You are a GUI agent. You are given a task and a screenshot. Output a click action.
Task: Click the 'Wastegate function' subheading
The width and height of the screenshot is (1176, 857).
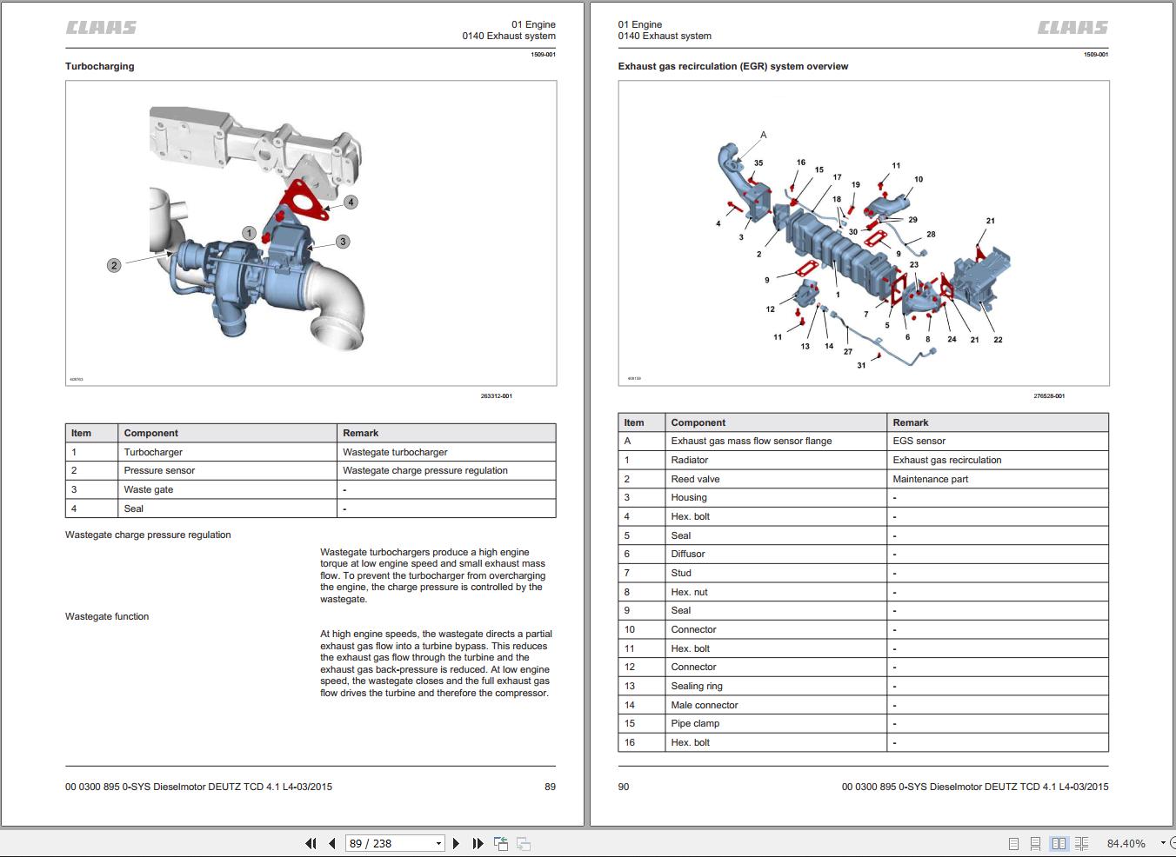click(107, 616)
